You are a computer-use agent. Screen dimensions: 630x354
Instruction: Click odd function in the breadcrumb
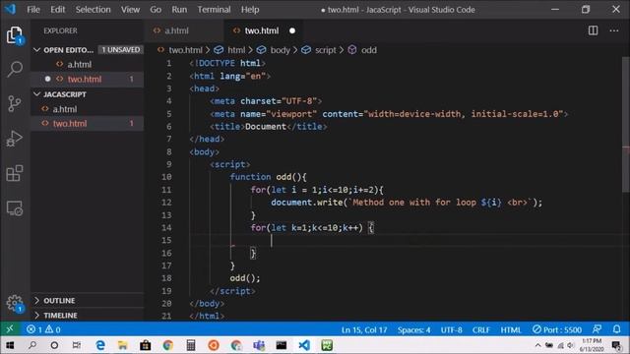[x=368, y=50]
